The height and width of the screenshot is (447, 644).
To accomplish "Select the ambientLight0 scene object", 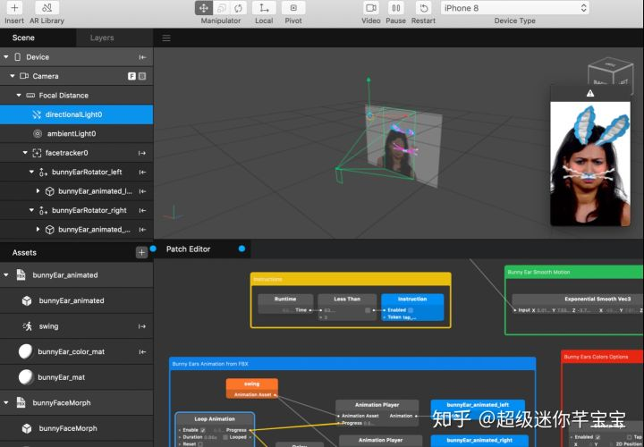I will tap(76, 133).
